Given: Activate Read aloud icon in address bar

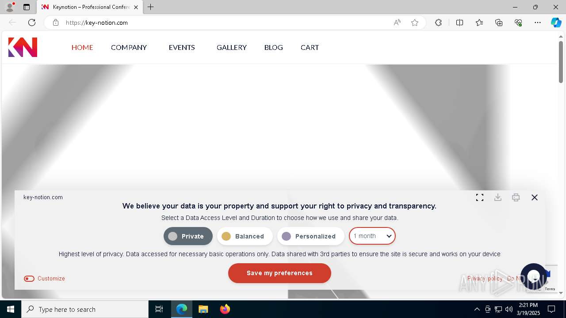Looking at the screenshot, I should 397,23.
